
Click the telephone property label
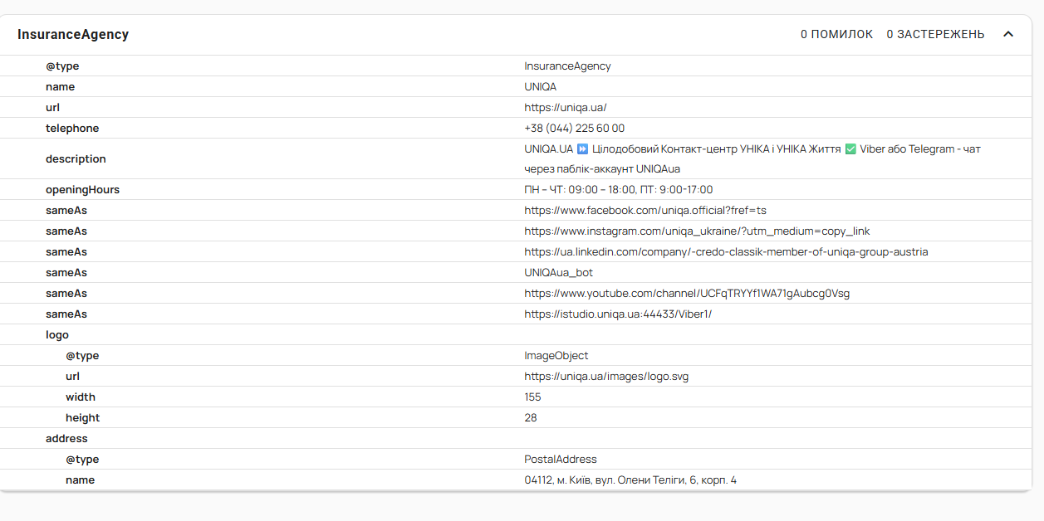point(72,128)
